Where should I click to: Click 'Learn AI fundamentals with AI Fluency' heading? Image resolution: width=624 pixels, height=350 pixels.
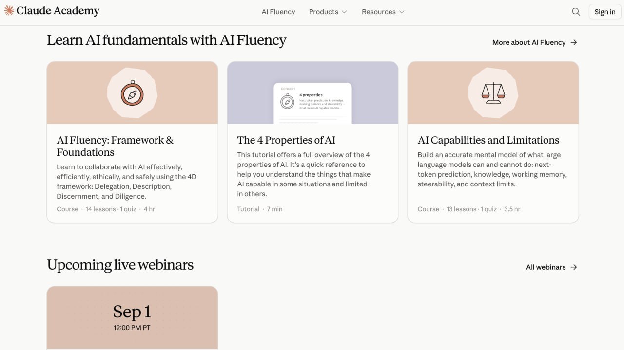point(166,40)
